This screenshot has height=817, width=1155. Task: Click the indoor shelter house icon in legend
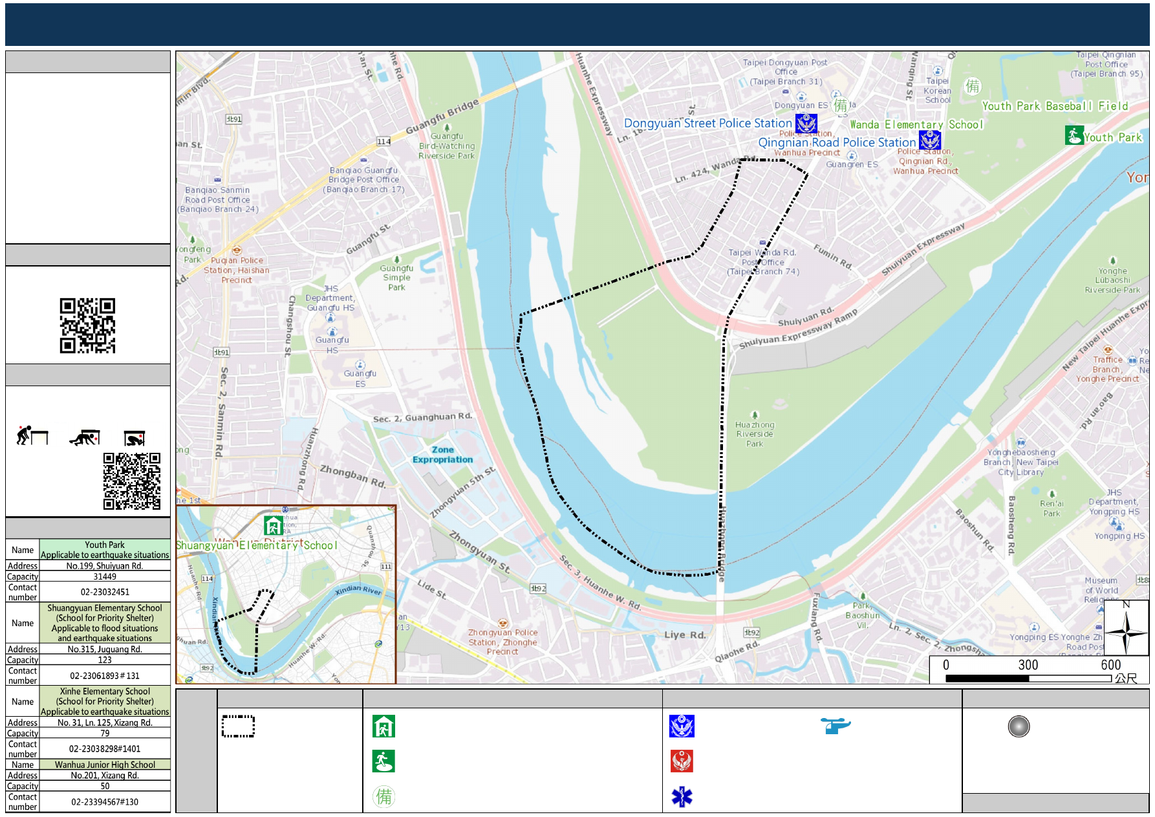383,726
